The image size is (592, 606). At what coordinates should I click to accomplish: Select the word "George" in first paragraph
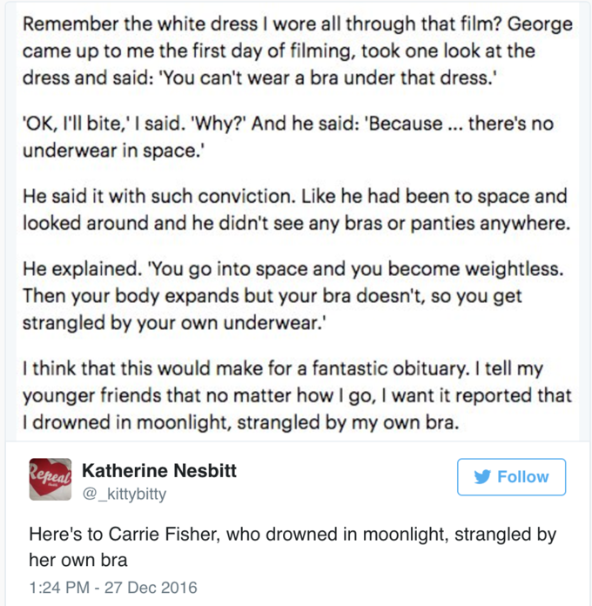pyautogui.click(x=540, y=24)
